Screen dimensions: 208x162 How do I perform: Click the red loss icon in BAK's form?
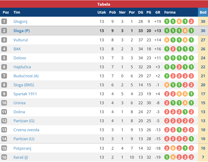click(x=173, y=49)
